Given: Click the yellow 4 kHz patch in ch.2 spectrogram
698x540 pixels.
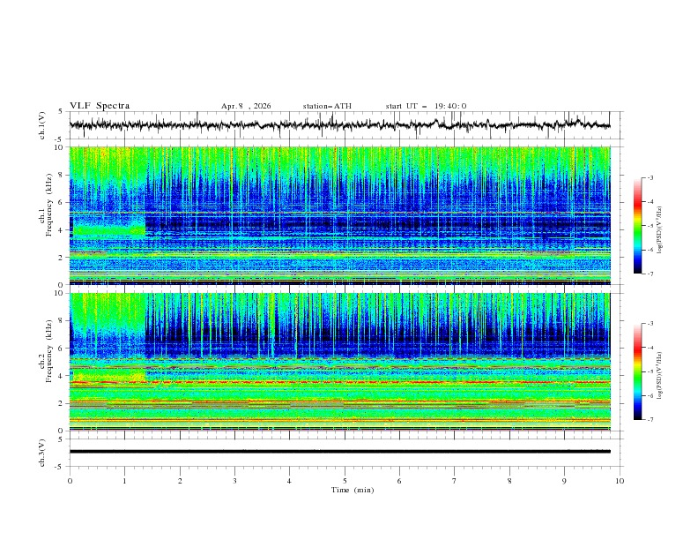Looking at the screenshot, I should tap(108, 375).
